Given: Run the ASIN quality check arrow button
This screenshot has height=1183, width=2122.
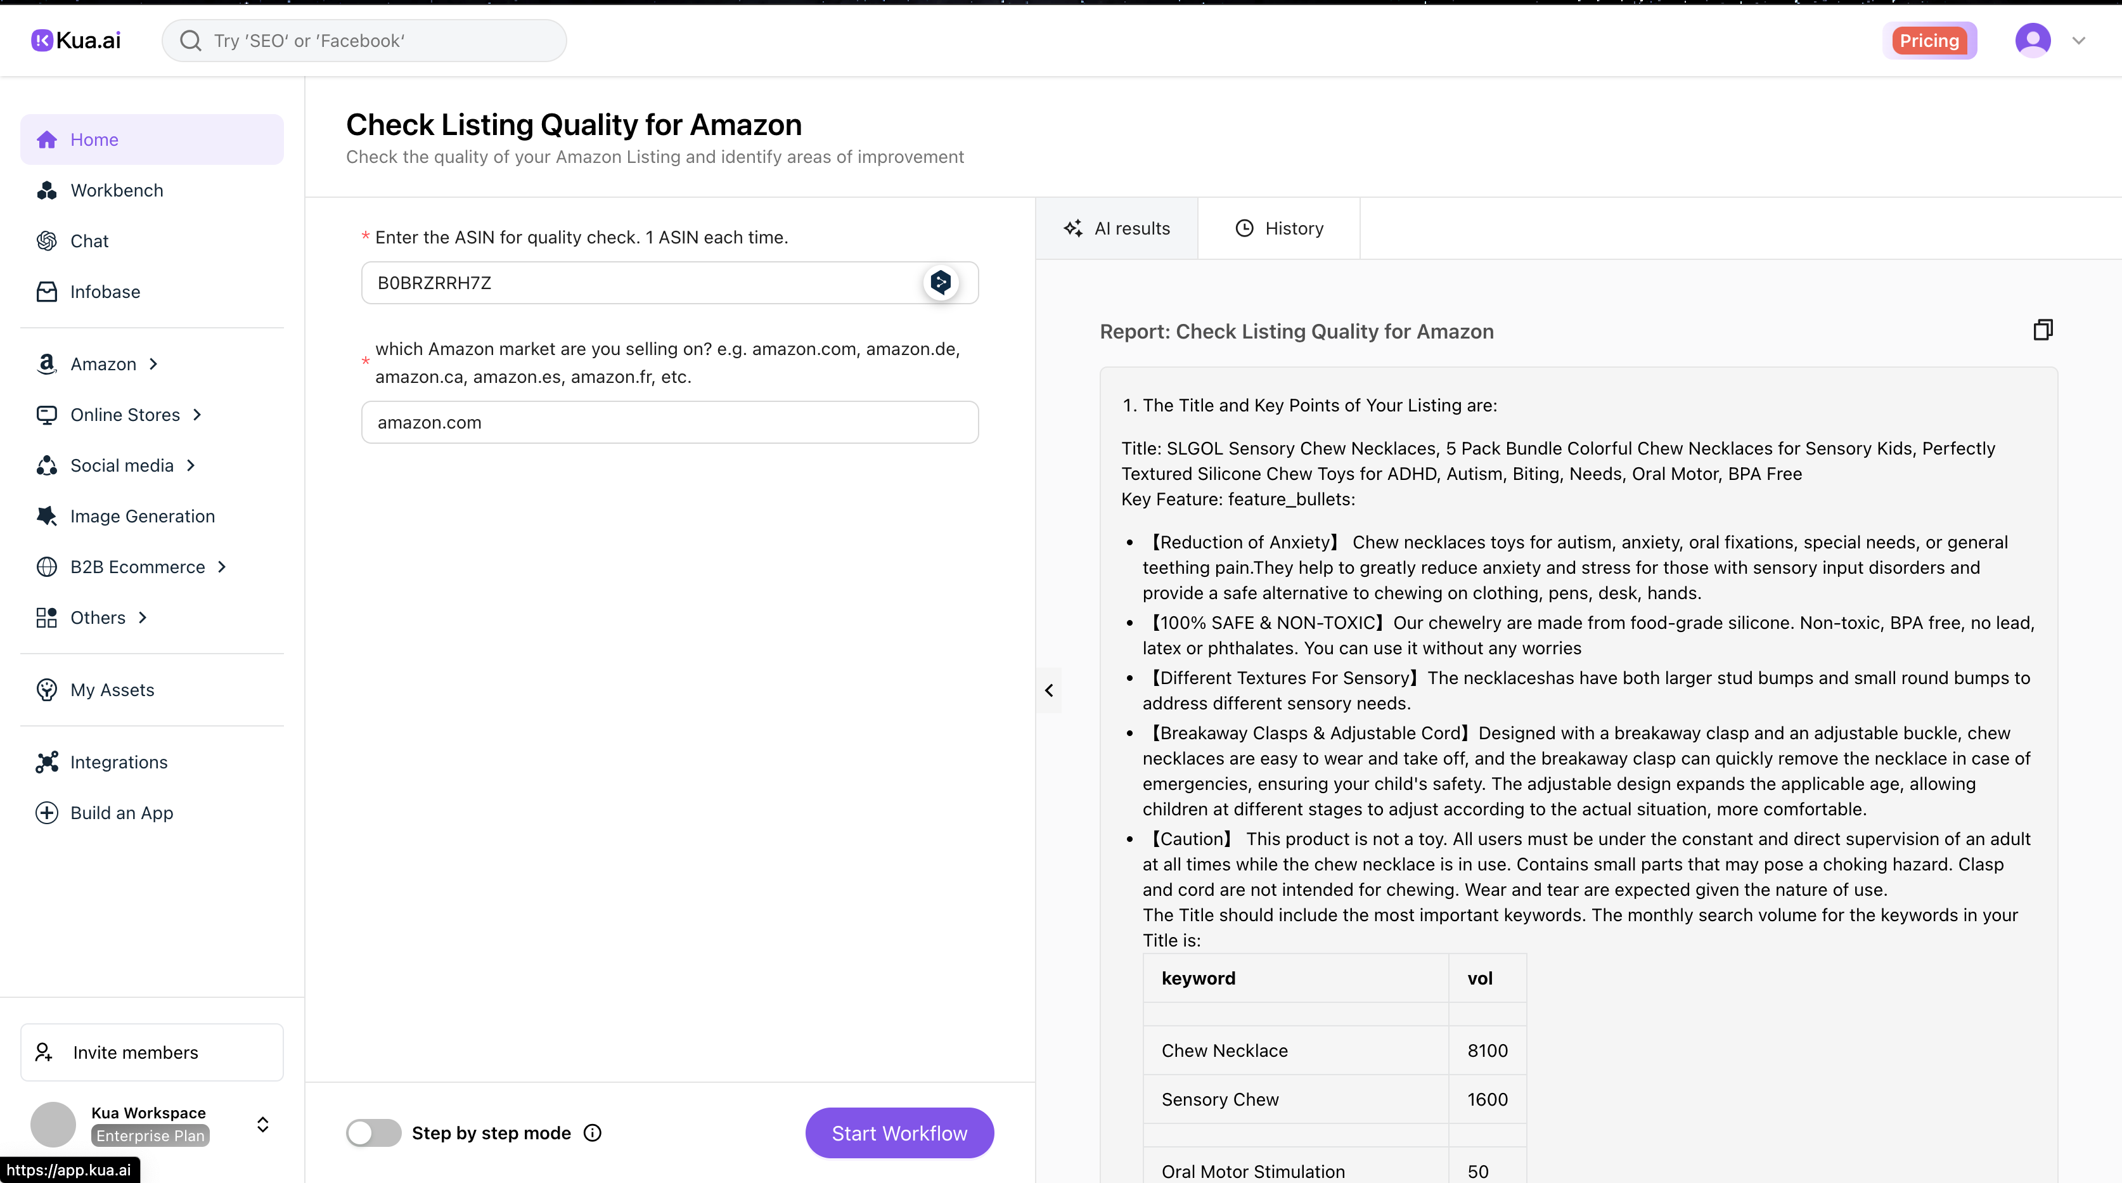Looking at the screenshot, I should pyautogui.click(x=941, y=283).
